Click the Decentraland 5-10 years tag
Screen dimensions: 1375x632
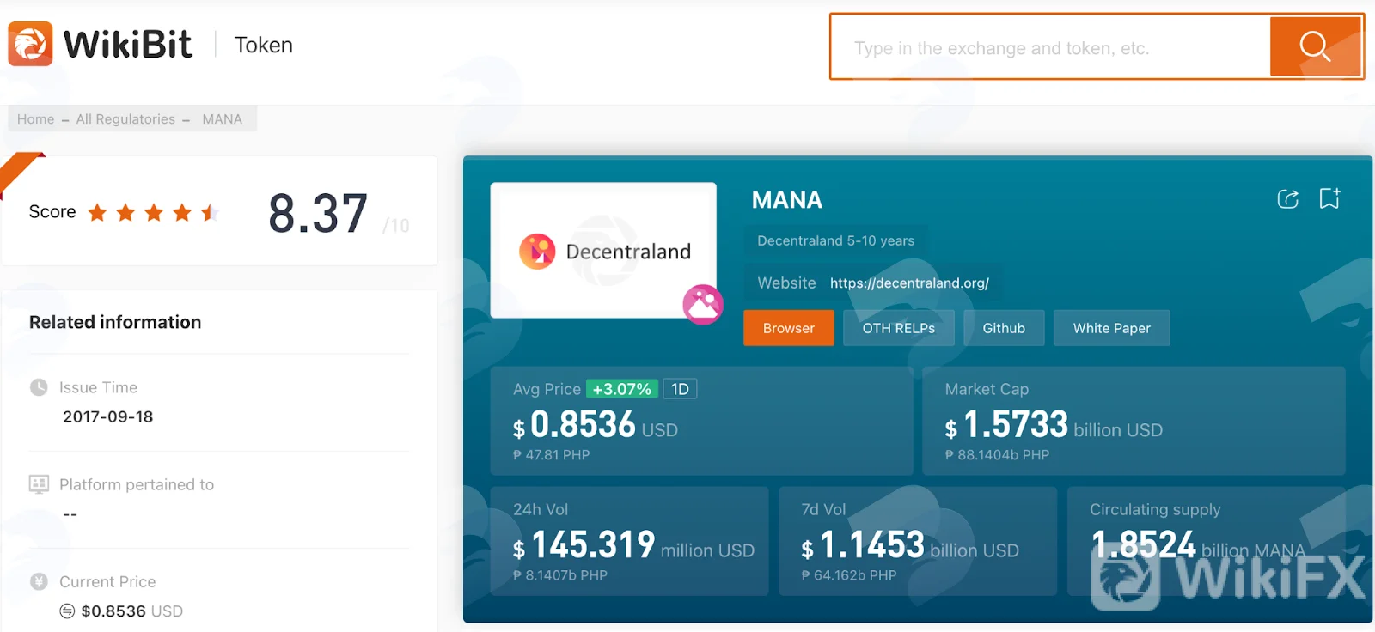[x=836, y=240]
